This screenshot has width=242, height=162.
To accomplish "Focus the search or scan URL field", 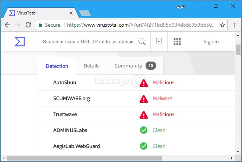I will coord(88,42).
